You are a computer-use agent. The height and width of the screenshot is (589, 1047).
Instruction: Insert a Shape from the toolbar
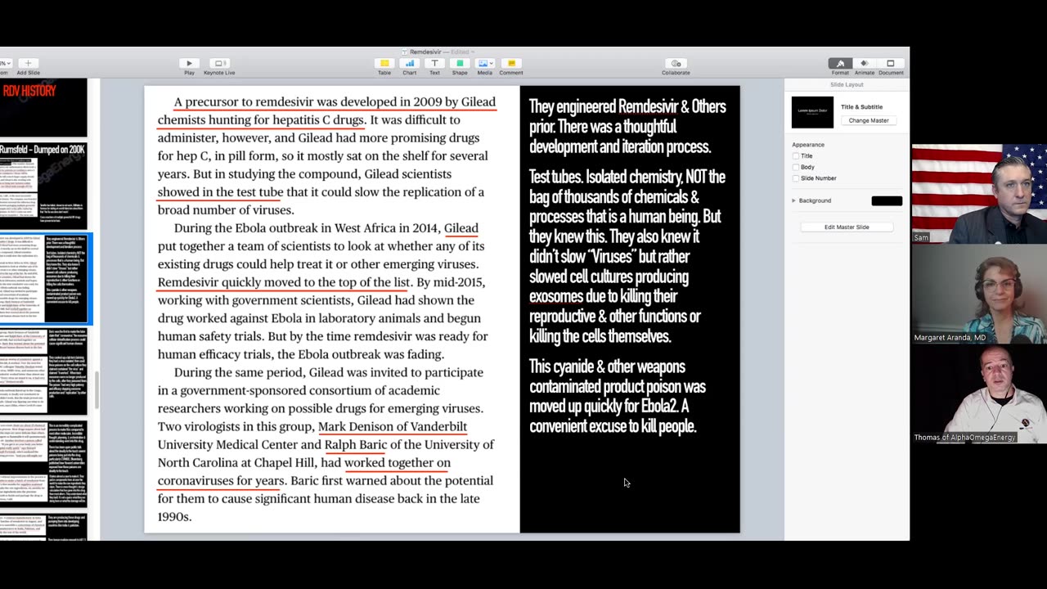[x=460, y=63]
